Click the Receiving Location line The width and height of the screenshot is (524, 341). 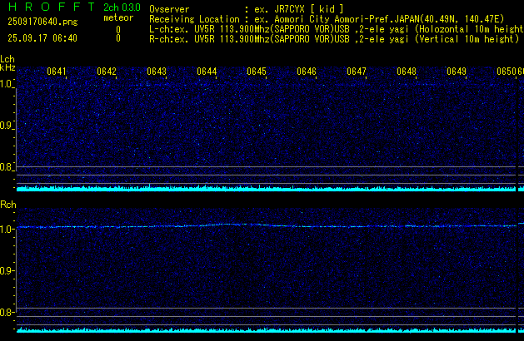tap(327, 19)
